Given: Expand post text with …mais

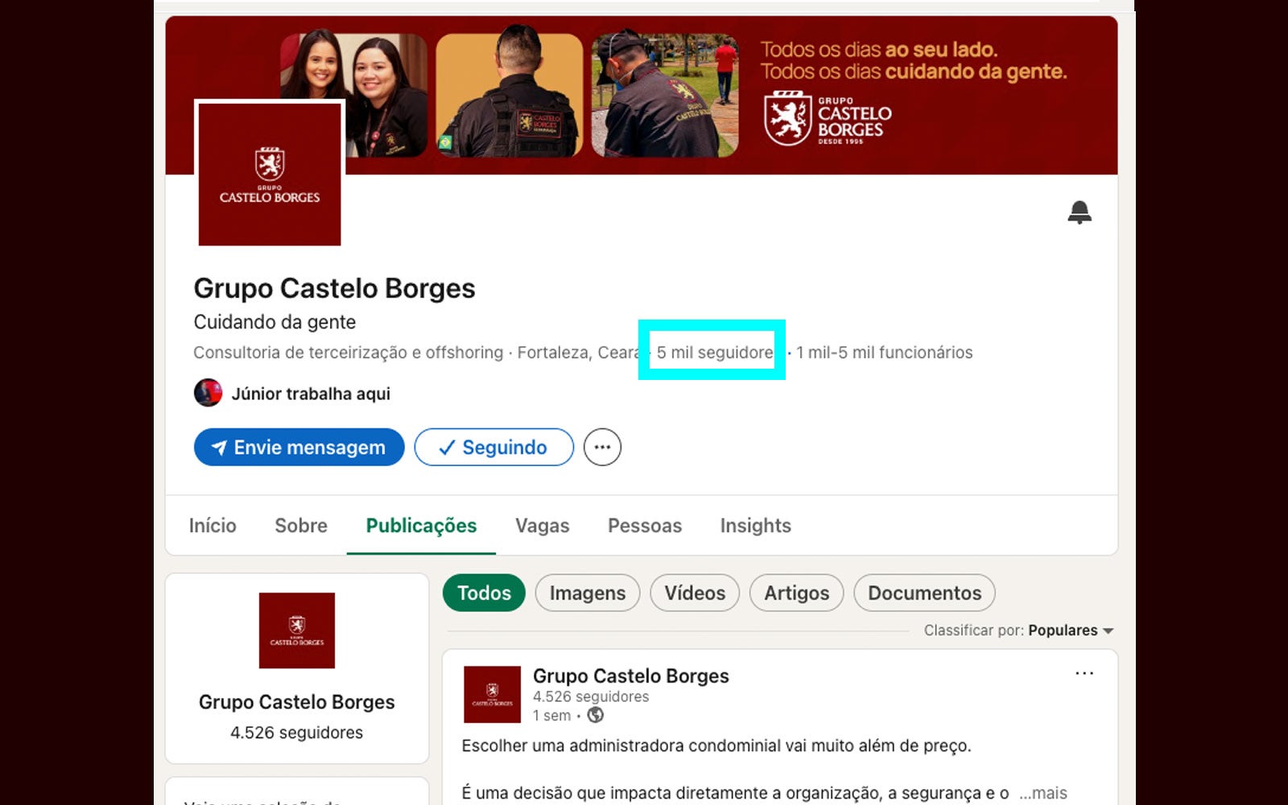Looking at the screenshot, I should pos(1042,793).
